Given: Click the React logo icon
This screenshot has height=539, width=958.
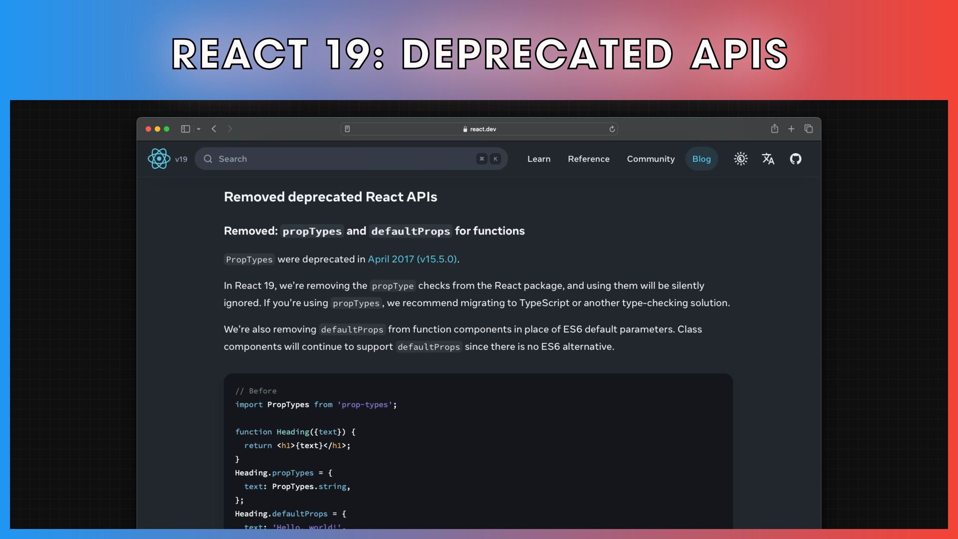Looking at the screenshot, I should point(159,159).
